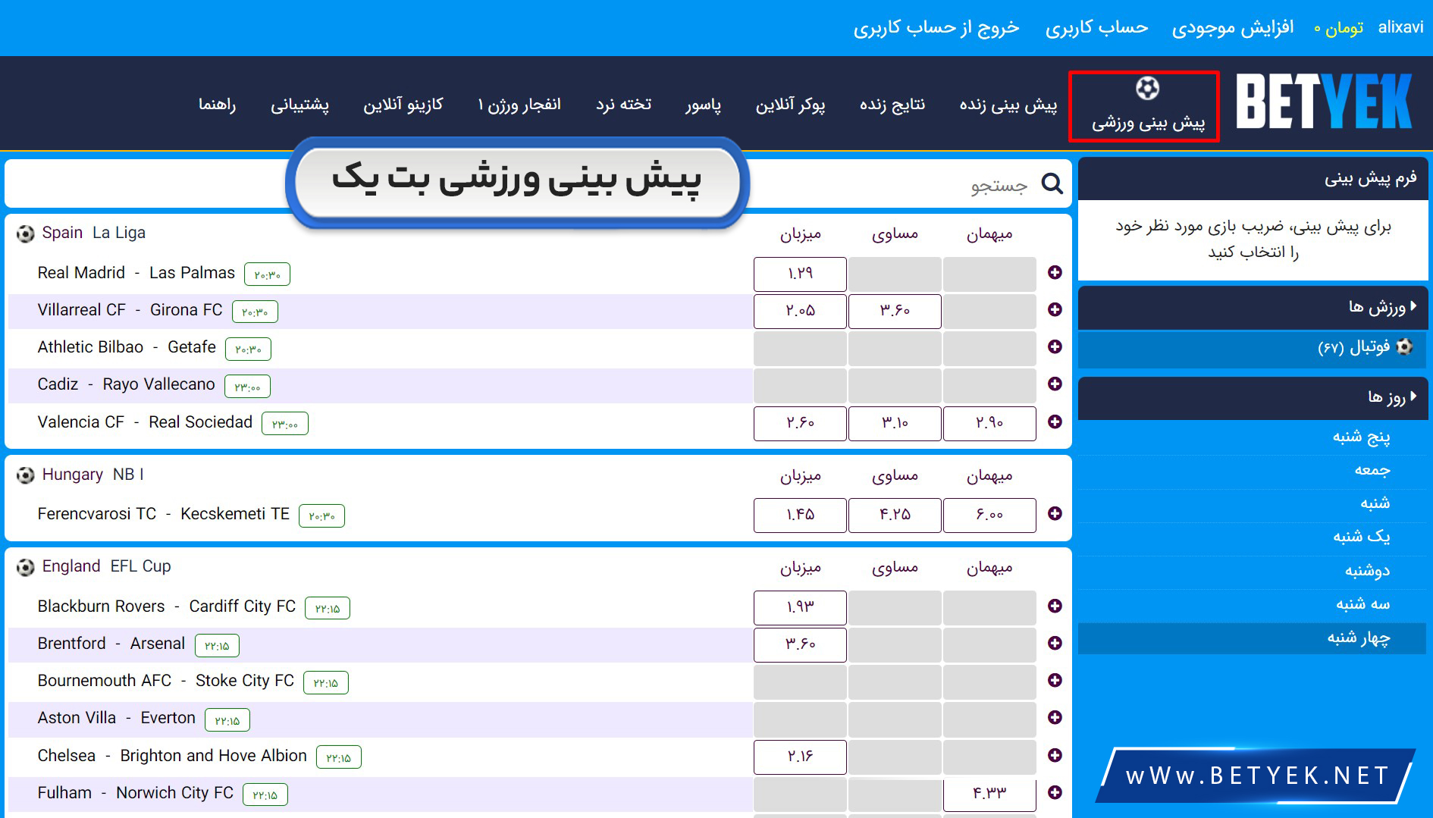This screenshot has width=1433, height=818.
Task: Click the soccer ball icon beside Hungary NB I
Action: click(26, 475)
